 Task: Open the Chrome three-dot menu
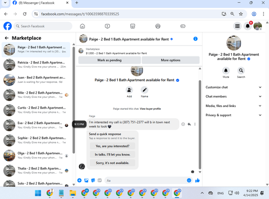pyautogui.click(x=263, y=14)
